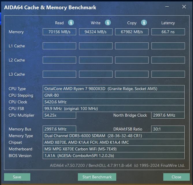193x185 pixels.
Task: Select the Memory Copy value 67982 MB/s
Action: 132,32
